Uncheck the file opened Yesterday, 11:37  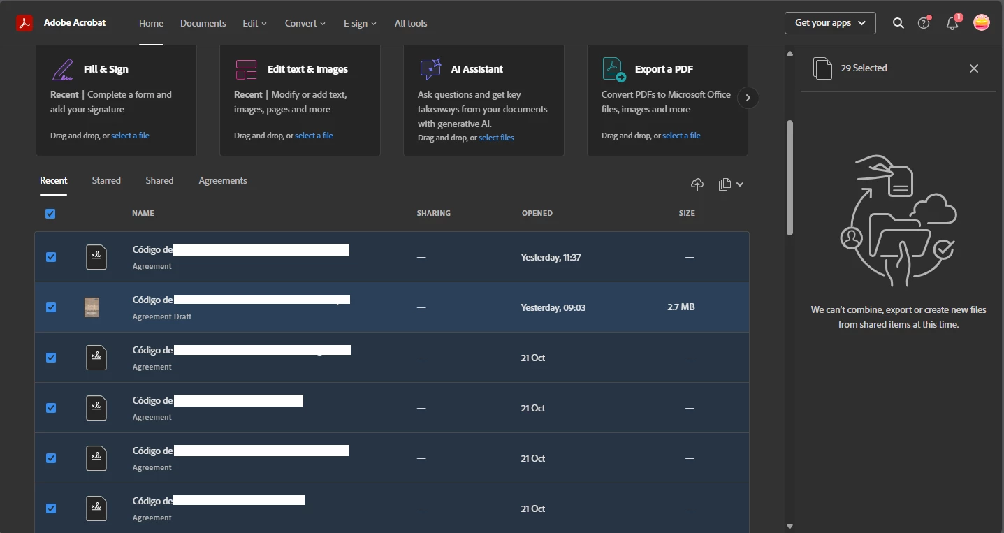51,257
